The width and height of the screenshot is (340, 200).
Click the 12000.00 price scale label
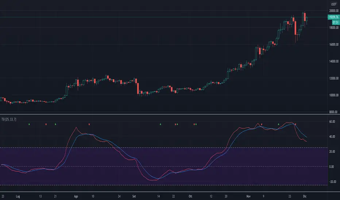334,78
